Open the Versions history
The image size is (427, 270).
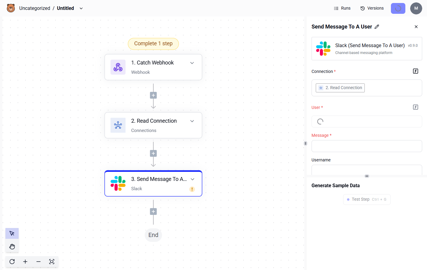click(372, 8)
